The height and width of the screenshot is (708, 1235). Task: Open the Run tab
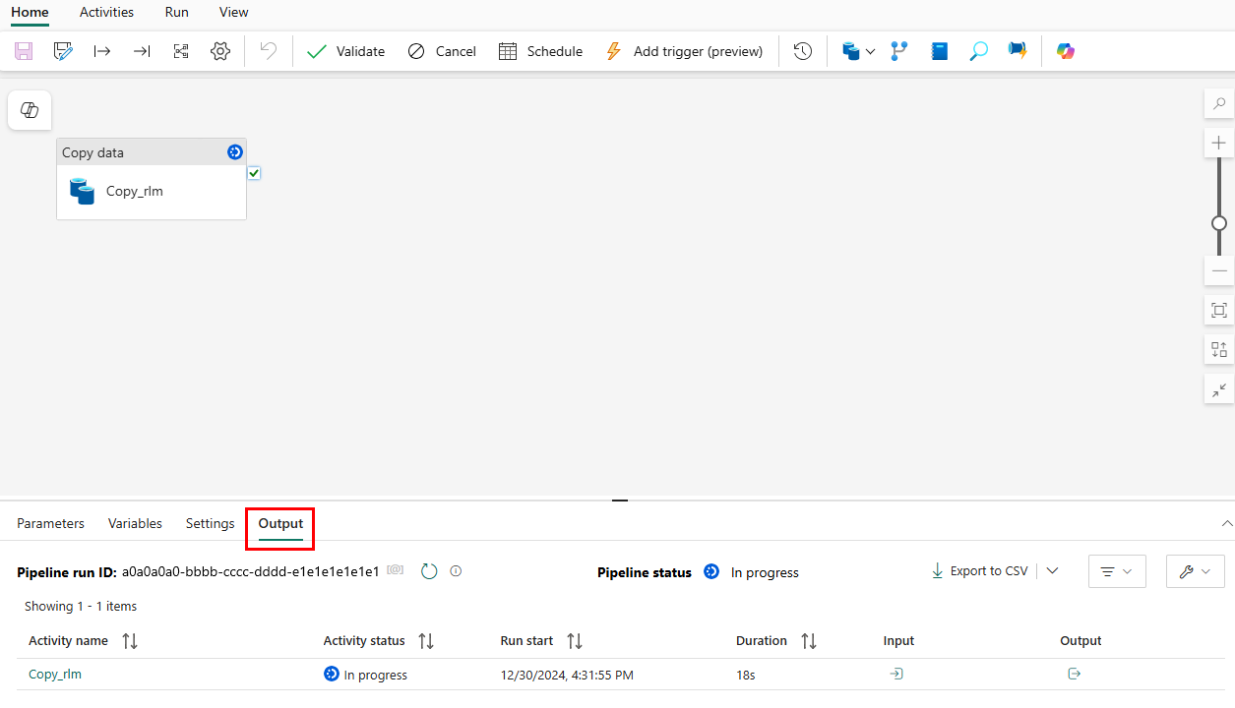[x=177, y=13]
